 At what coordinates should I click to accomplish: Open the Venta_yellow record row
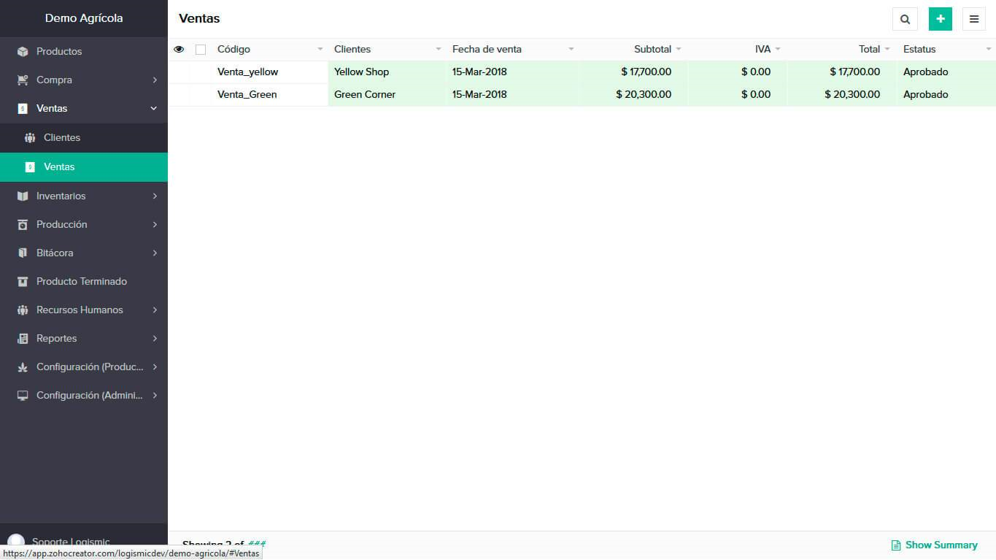[x=247, y=72]
